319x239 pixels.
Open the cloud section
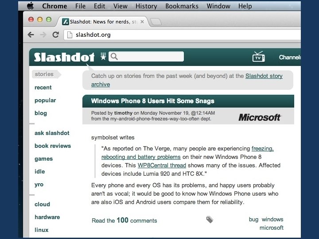(x=42, y=204)
